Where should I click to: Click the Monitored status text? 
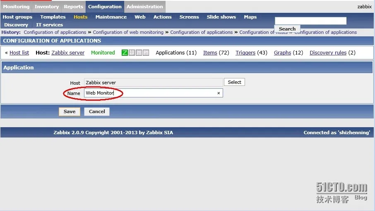(x=103, y=53)
